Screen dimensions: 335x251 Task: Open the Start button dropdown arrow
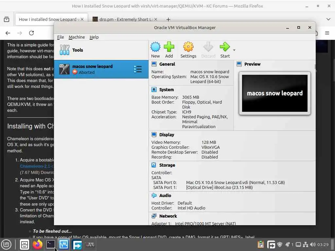point(234,50)
